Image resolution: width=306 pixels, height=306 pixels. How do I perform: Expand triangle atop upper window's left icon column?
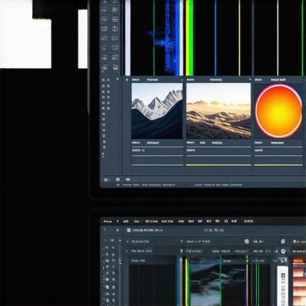[118, 79]
